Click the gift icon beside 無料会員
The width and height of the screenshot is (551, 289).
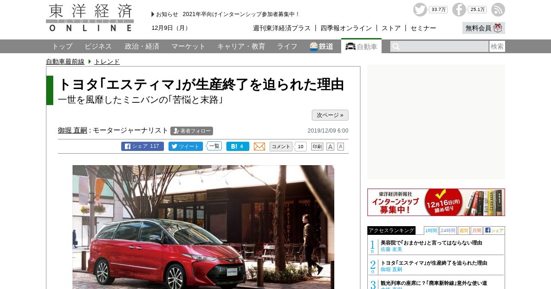tap(498, 28)
